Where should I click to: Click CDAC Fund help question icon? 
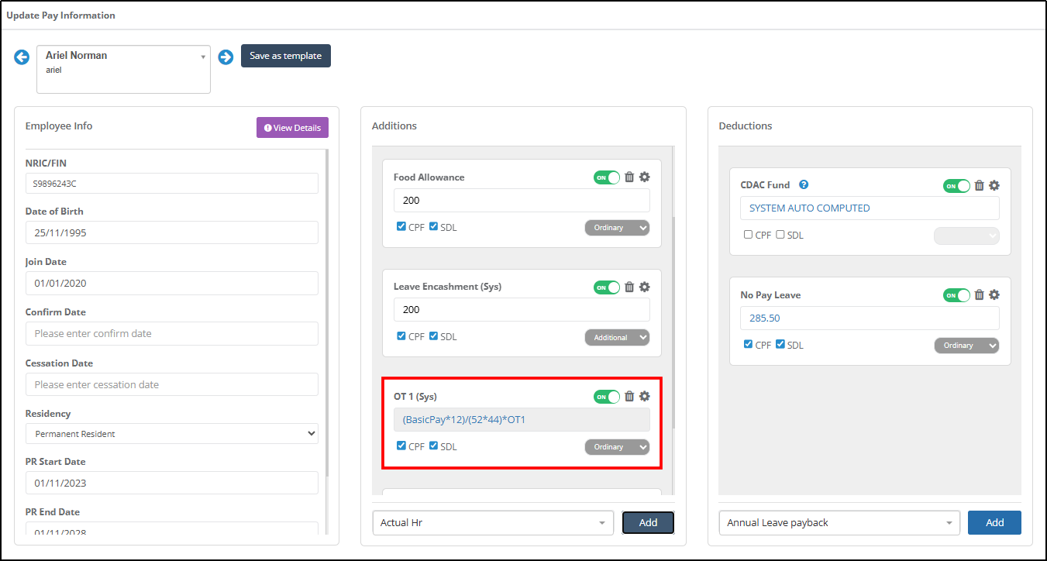coord(804,184)
